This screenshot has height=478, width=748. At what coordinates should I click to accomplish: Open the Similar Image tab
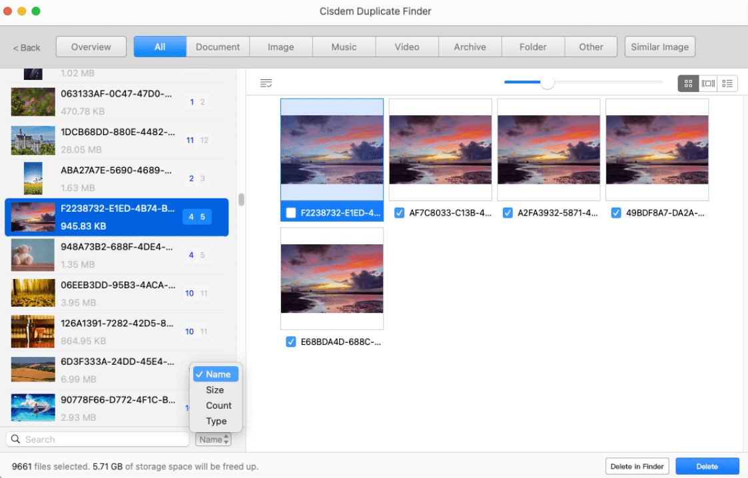(659, 47)
